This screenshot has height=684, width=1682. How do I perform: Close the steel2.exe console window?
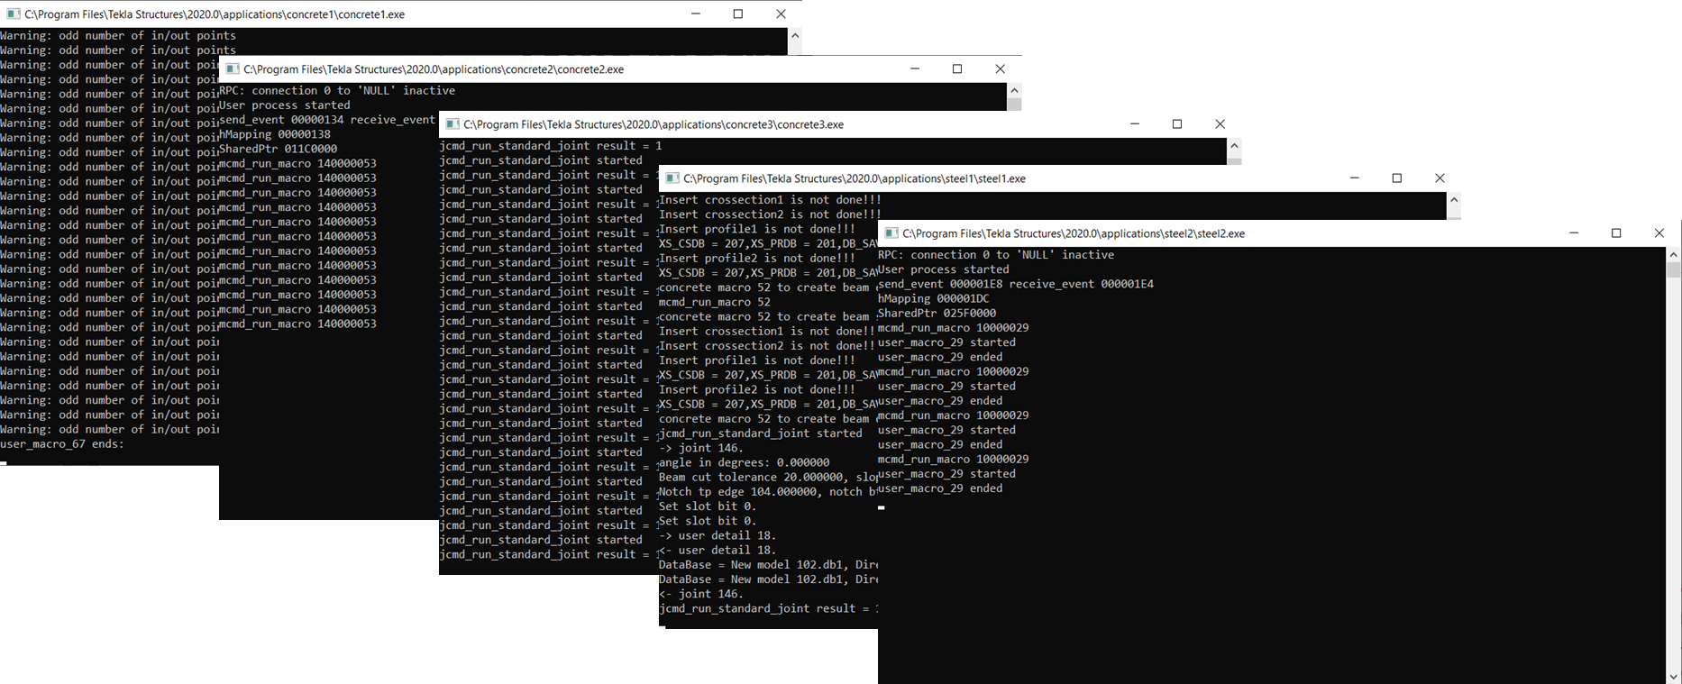coord(1659,233)
